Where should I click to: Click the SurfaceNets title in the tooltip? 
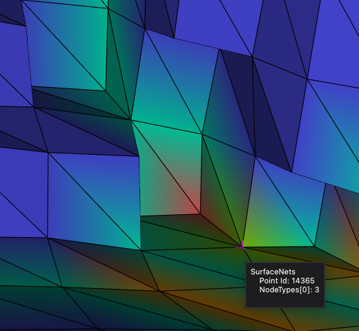pyautogui.click(x=273, y=272)
